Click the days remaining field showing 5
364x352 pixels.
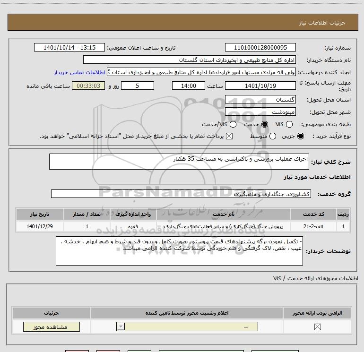pyautogui.click(x=138, y=86)
